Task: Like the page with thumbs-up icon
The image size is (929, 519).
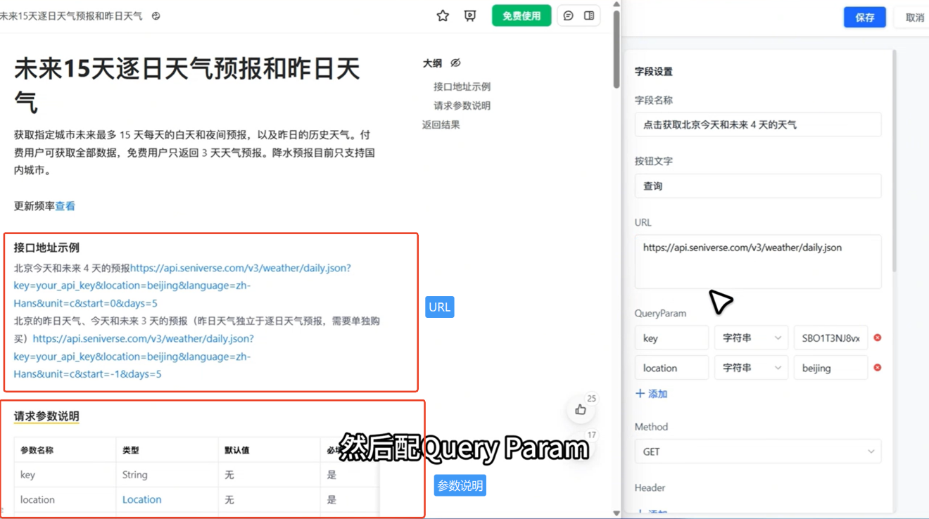Action: (581, 409)
